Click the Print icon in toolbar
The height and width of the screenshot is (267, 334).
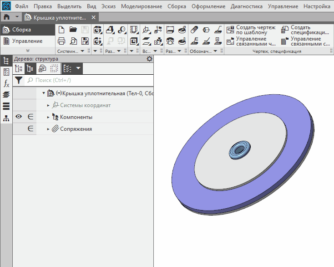[61, 41]
